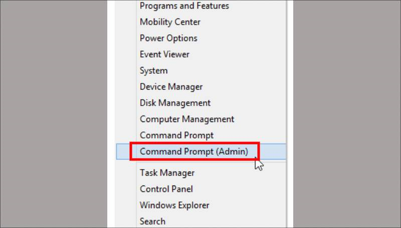Choose Disk Management
Viewport: 401px width, 228px height.
point(175,103)
